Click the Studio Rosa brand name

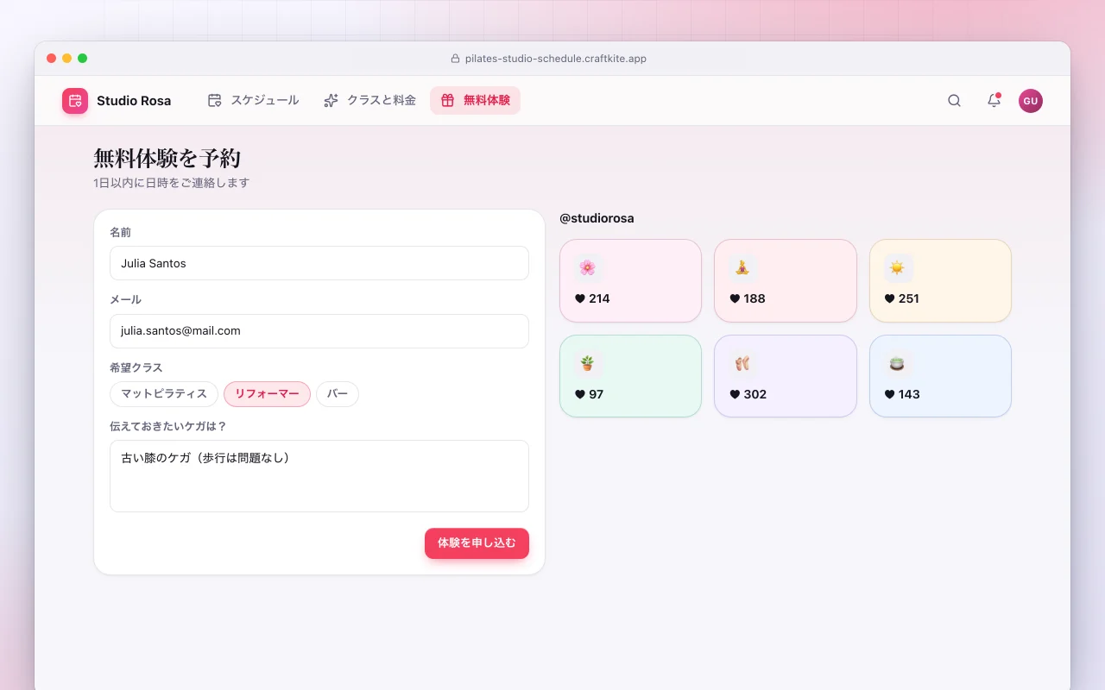(x=134, y=101)
